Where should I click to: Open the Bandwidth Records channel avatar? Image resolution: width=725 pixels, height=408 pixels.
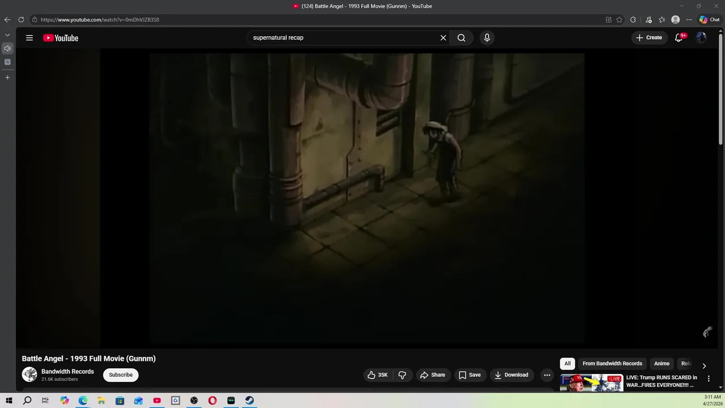tap(29, 375)
